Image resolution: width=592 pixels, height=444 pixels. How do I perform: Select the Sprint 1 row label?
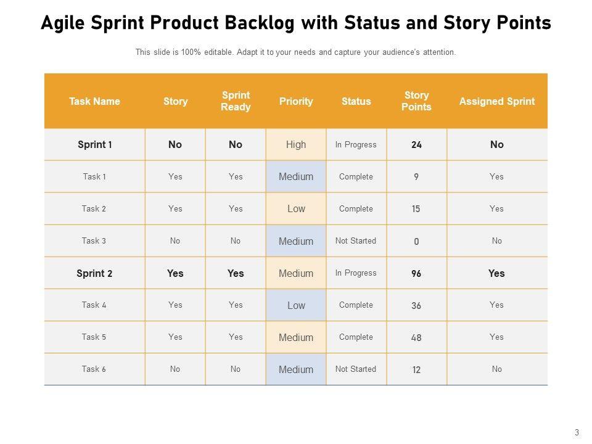94,145
